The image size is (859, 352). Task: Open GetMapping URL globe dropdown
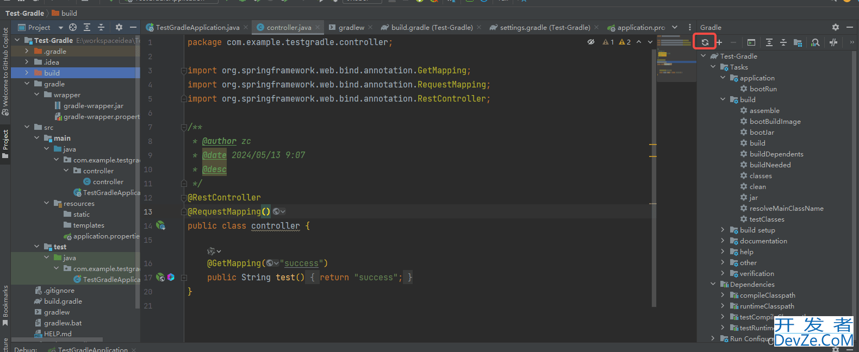pos(272,263)
